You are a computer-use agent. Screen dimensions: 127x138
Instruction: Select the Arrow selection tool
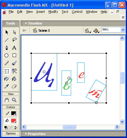[7, 32]
